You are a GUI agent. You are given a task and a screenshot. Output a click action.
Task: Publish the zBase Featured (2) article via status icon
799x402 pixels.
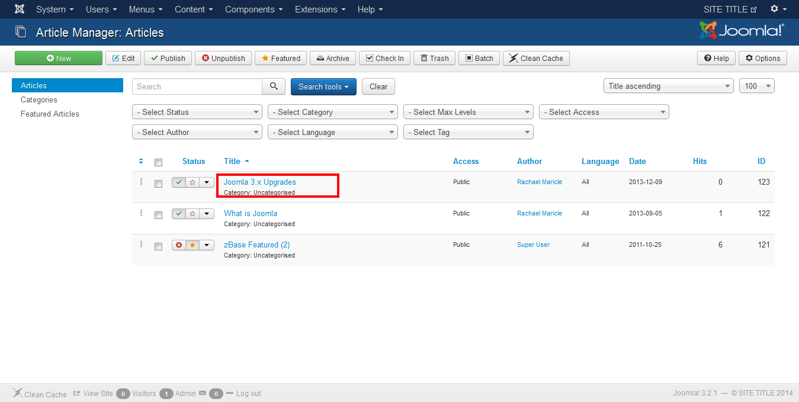coord(179,245)
